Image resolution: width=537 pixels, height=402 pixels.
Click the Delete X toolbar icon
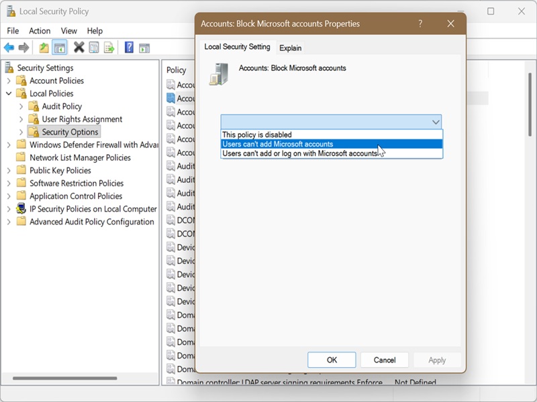click(79, 48)
